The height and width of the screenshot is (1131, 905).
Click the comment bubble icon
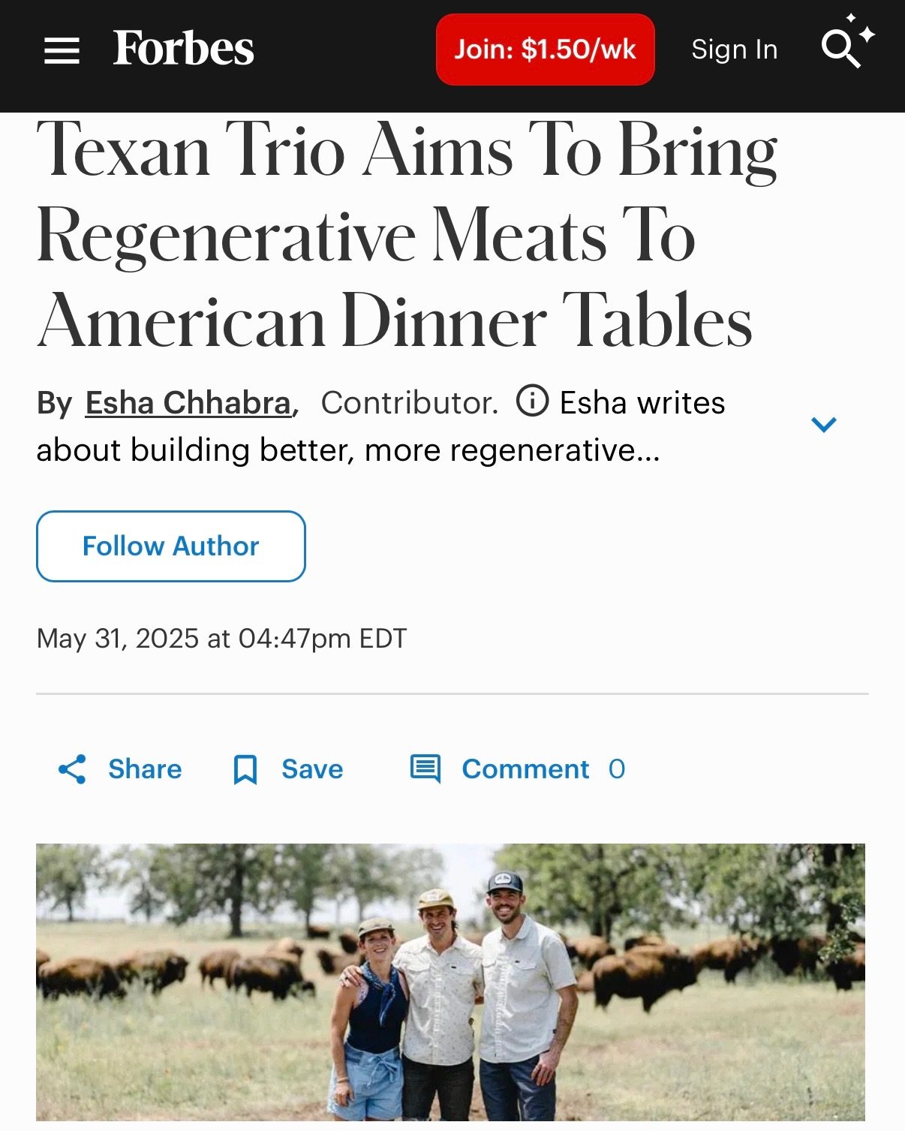click(x=425, y=769)
